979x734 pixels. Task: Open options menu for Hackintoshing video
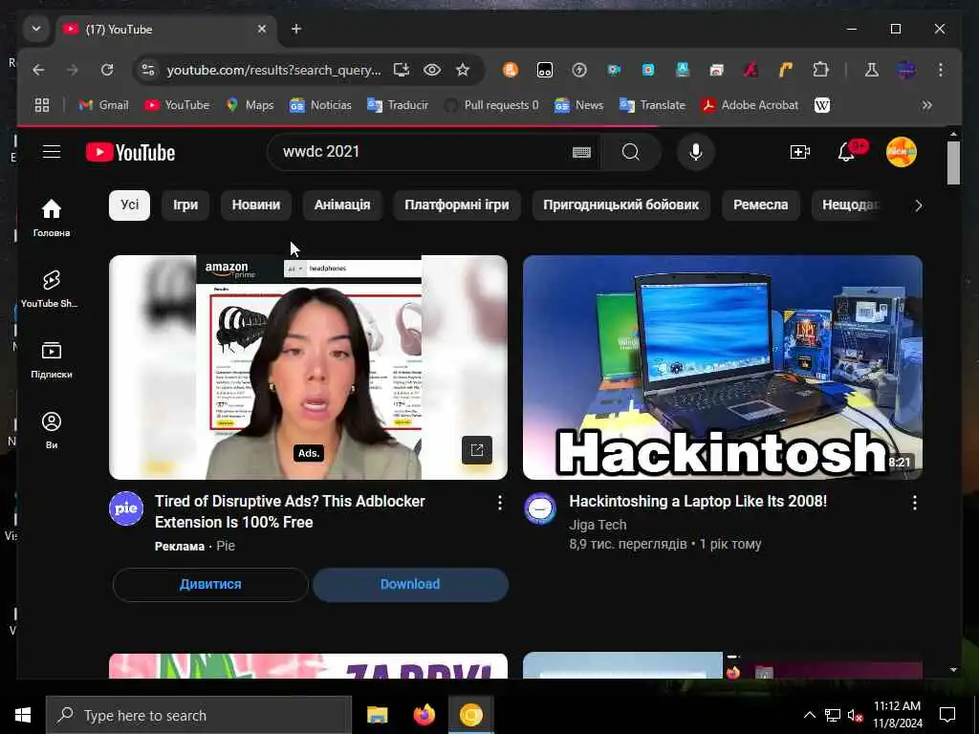915,503
